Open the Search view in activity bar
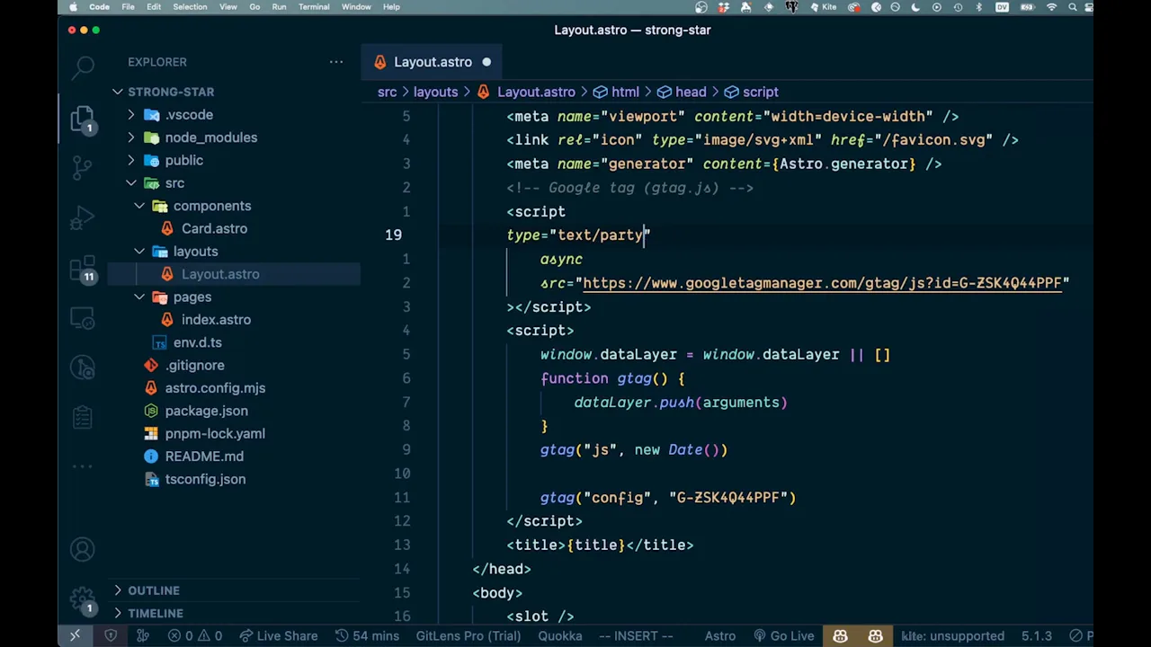 [83, 66]
